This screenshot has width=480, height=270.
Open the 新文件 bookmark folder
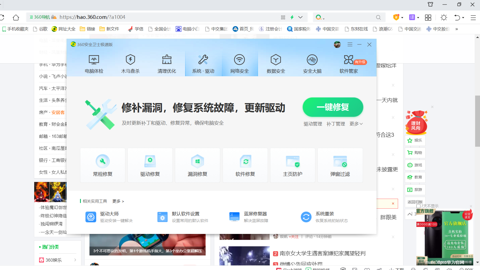point(109,29)
